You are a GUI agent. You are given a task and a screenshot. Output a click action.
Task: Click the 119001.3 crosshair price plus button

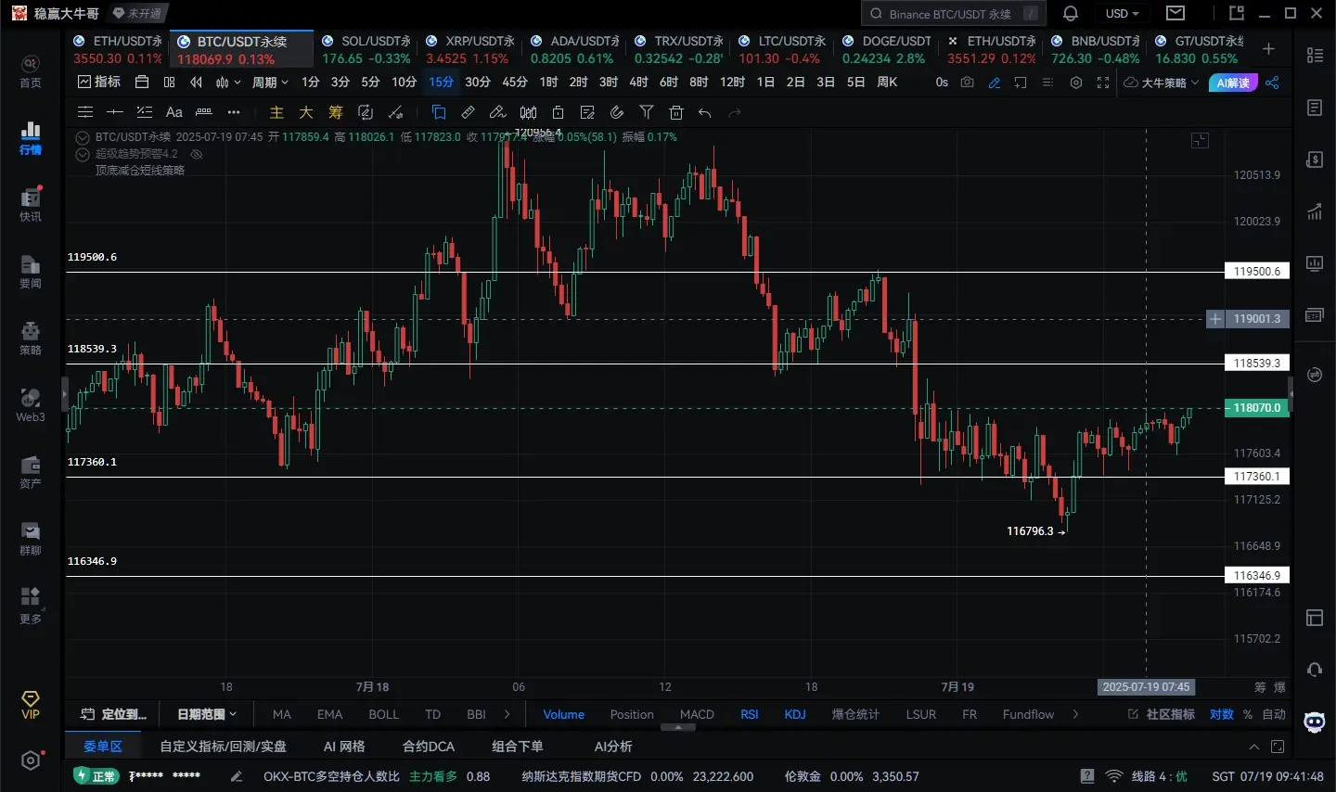1215,319
